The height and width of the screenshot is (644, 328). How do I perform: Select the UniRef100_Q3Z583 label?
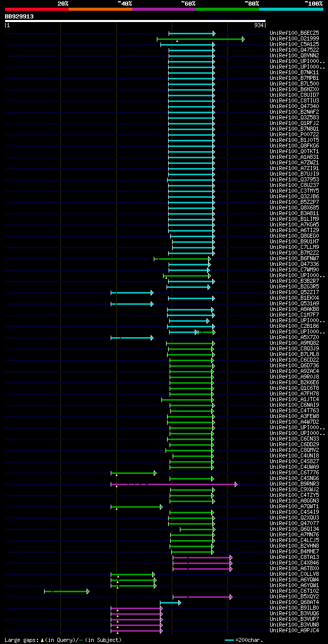click(295, 118)
